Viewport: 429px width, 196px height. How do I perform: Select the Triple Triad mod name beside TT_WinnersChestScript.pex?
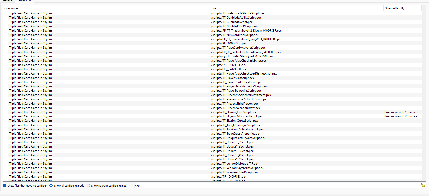(31, 172)
